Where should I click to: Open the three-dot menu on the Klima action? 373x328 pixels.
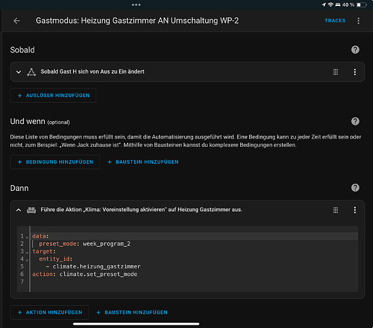point(355,210)
